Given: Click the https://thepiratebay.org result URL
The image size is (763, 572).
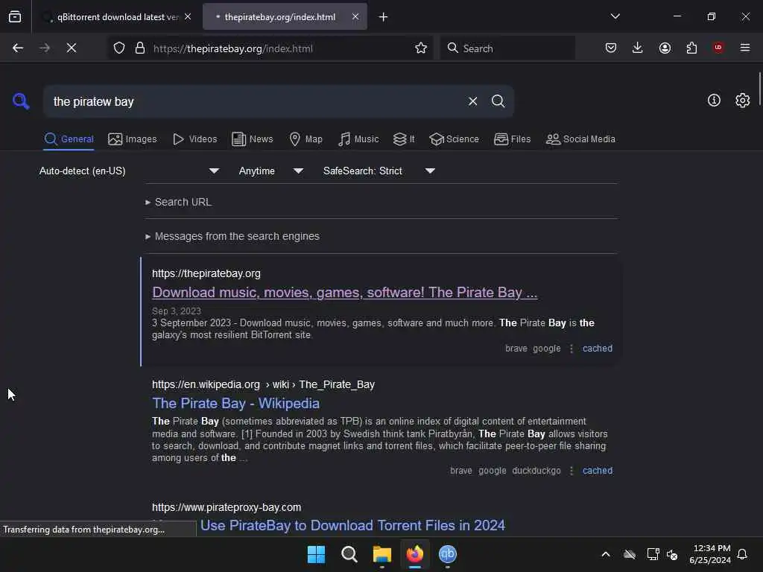Looking at the screenshot, I should click(206, 273).
